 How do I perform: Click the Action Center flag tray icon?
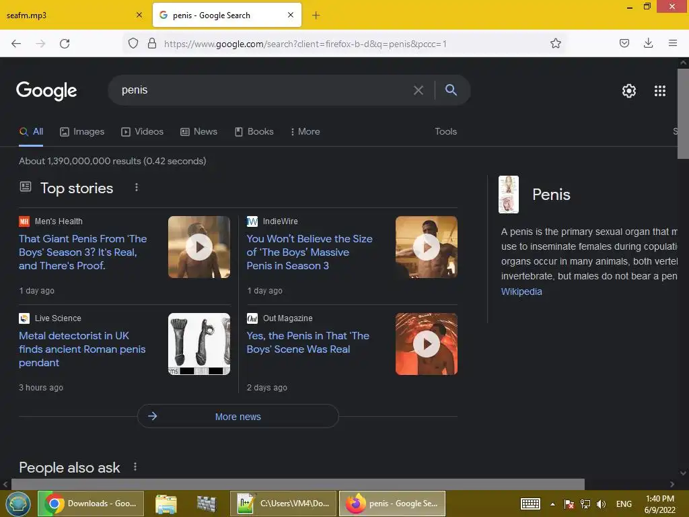569,504
